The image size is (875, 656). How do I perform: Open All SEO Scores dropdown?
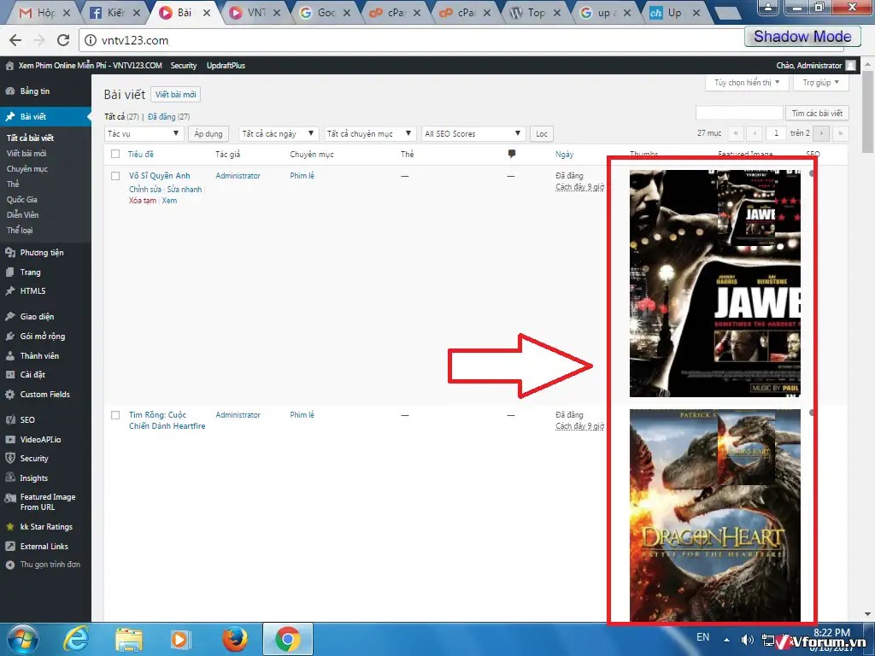(x=473, y=134)
